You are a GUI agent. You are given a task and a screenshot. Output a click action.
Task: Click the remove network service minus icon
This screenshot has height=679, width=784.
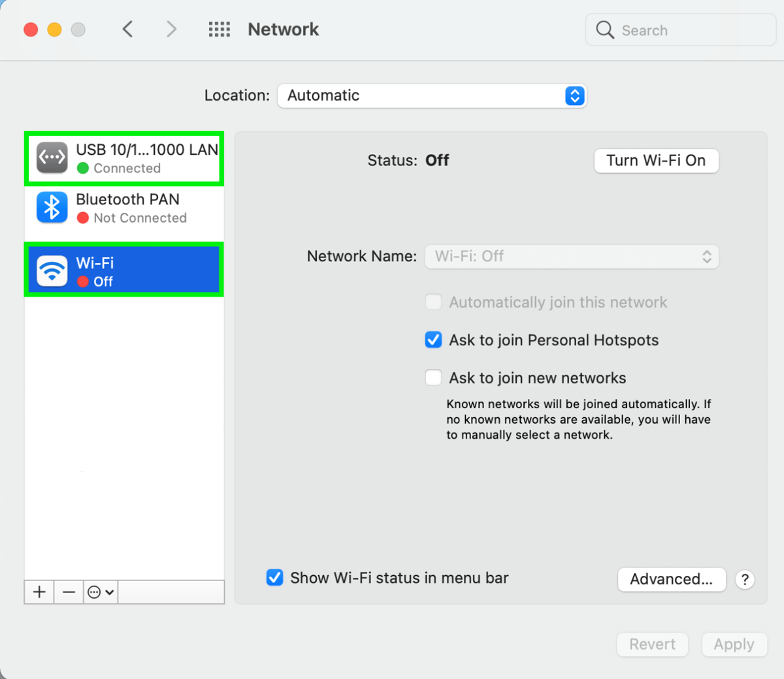click(68, 592)
